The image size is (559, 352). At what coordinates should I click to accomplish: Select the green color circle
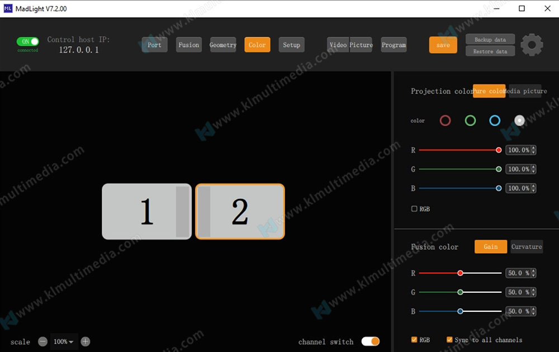click(470, 120)
